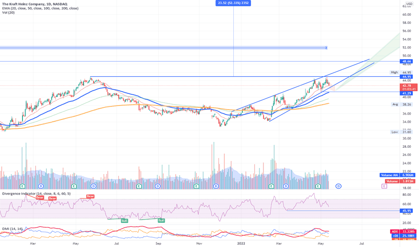Click the 2022 label on the time axis
Image resolution: width=419 pixels, height=247 pixels.
[x=241, y=243]
